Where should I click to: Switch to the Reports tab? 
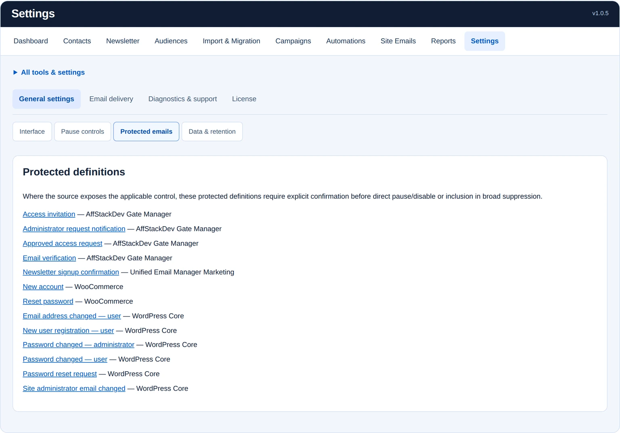click(x=443, y=41)
